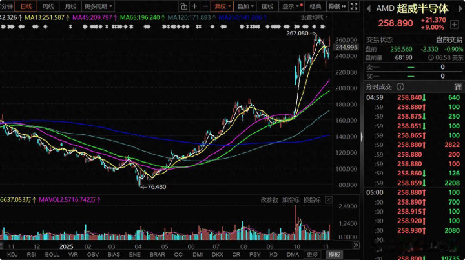This screenshot has height=260, width=465.
Task: Select the BRAR indicator
Action: click(x=157, y=254)
